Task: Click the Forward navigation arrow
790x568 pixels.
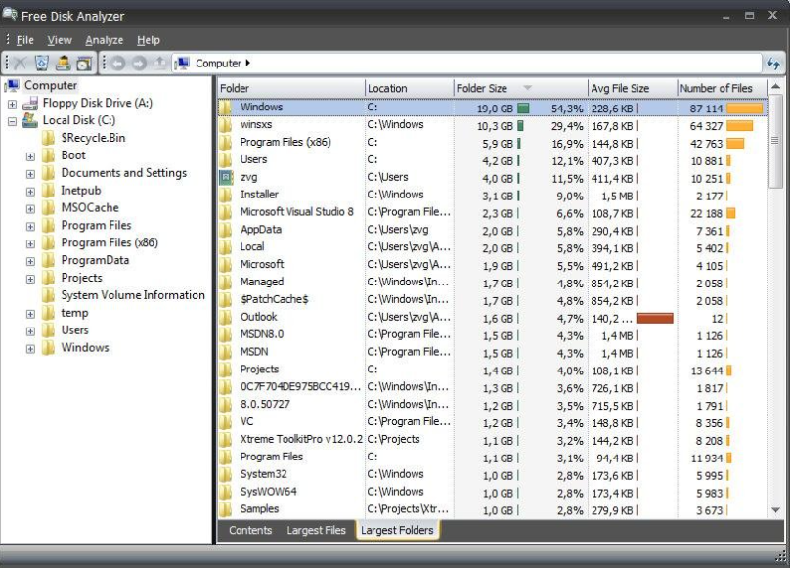Action: pyautogui.click(x=139, y=64)
